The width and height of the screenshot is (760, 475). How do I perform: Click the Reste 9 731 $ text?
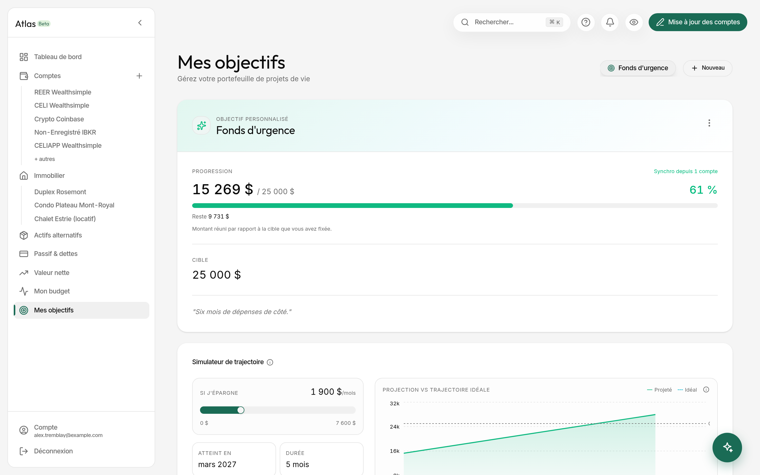coord(211,216)
